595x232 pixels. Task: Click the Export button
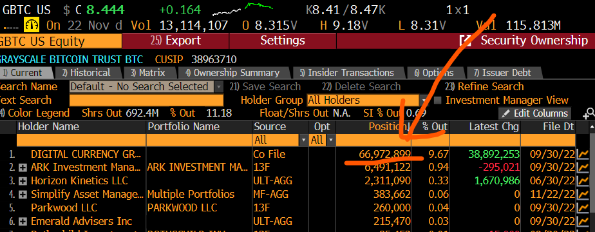175,41
